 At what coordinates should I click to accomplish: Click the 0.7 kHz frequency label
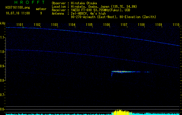2,95
